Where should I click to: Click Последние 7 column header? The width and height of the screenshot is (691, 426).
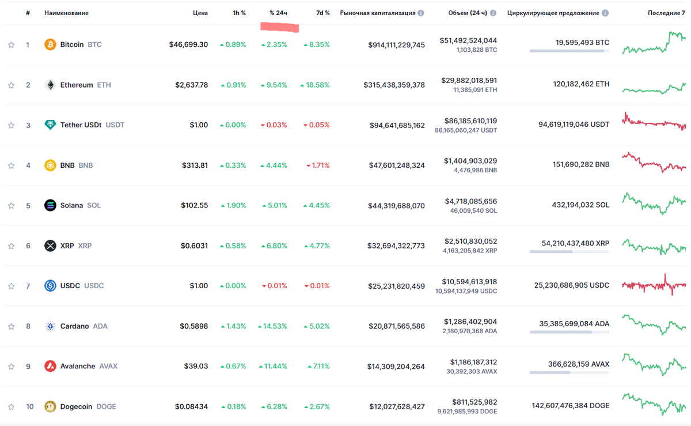coord(666,13)
